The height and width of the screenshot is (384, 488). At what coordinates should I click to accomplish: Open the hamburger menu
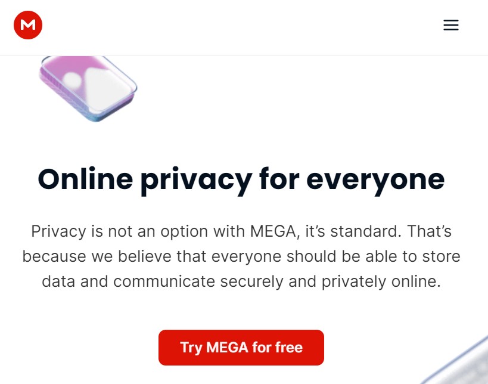point(451,25)
